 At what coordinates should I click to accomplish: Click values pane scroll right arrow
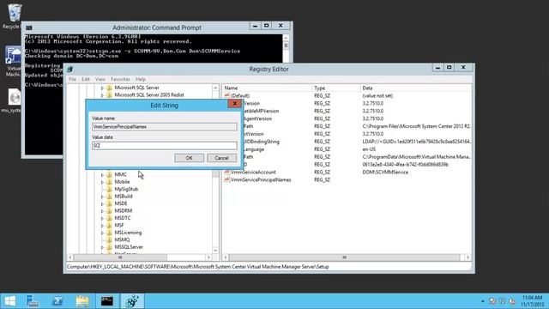468,257
